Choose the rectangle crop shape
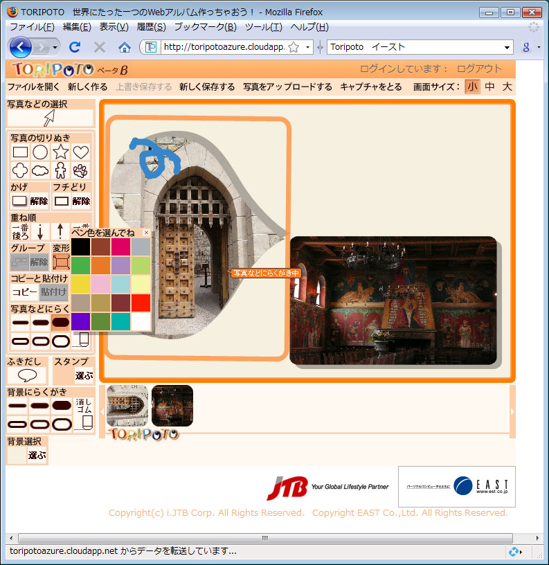The width and height of the screenshot is (549, 565). click(x=20, y=152)
